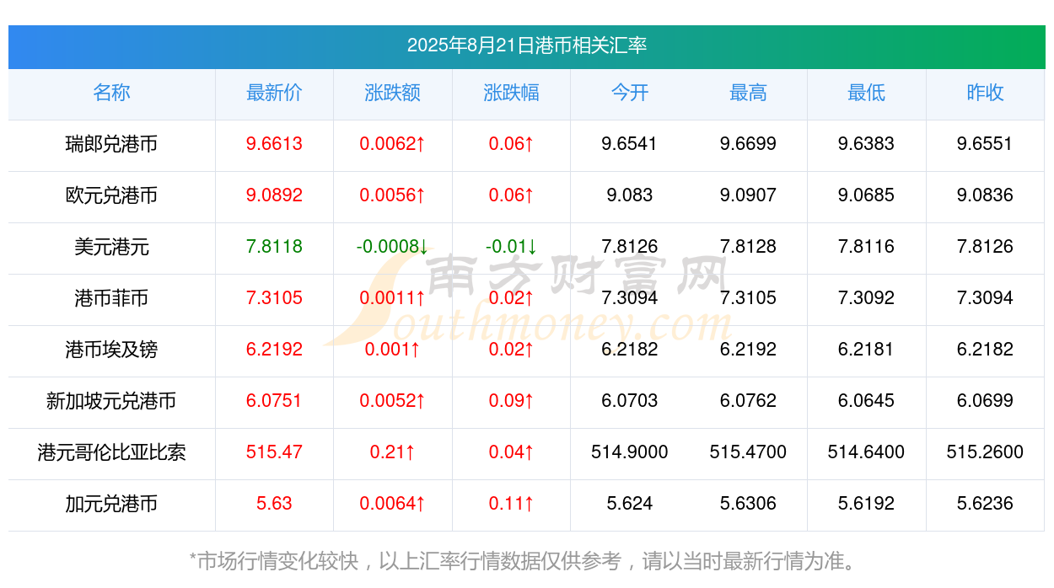Click change percent 0.04↑
Viewport: 1054px width, 588px height.
[x=511, y=452]
